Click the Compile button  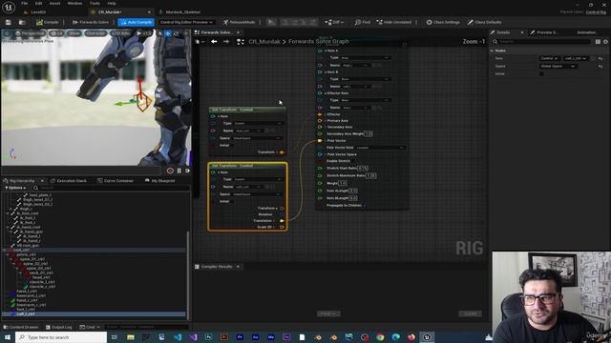pos(48,22)
